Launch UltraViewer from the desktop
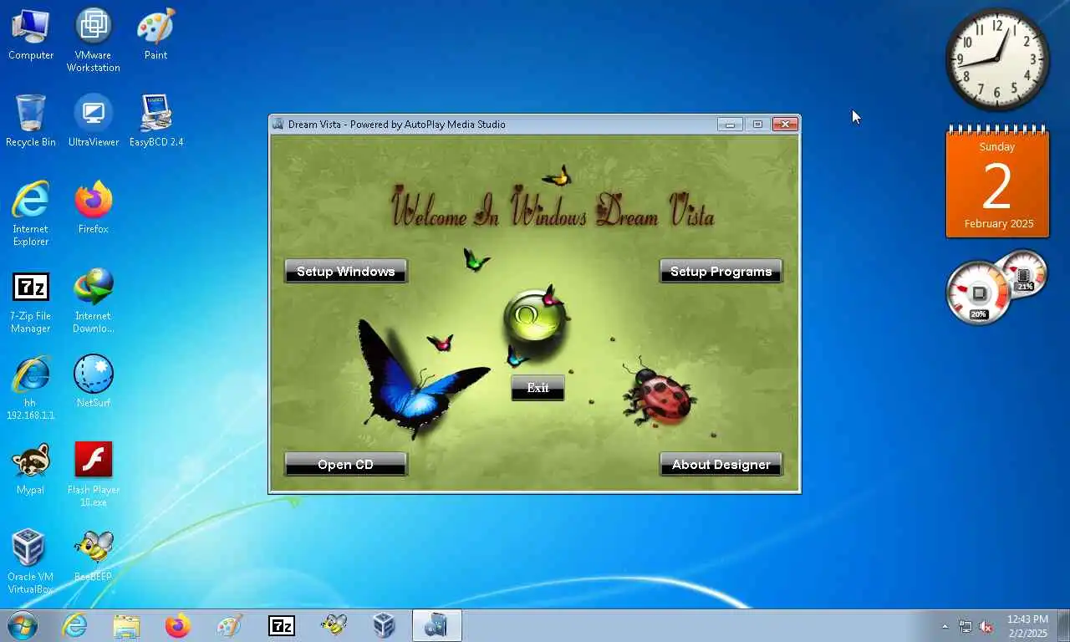 click(94, 121)
